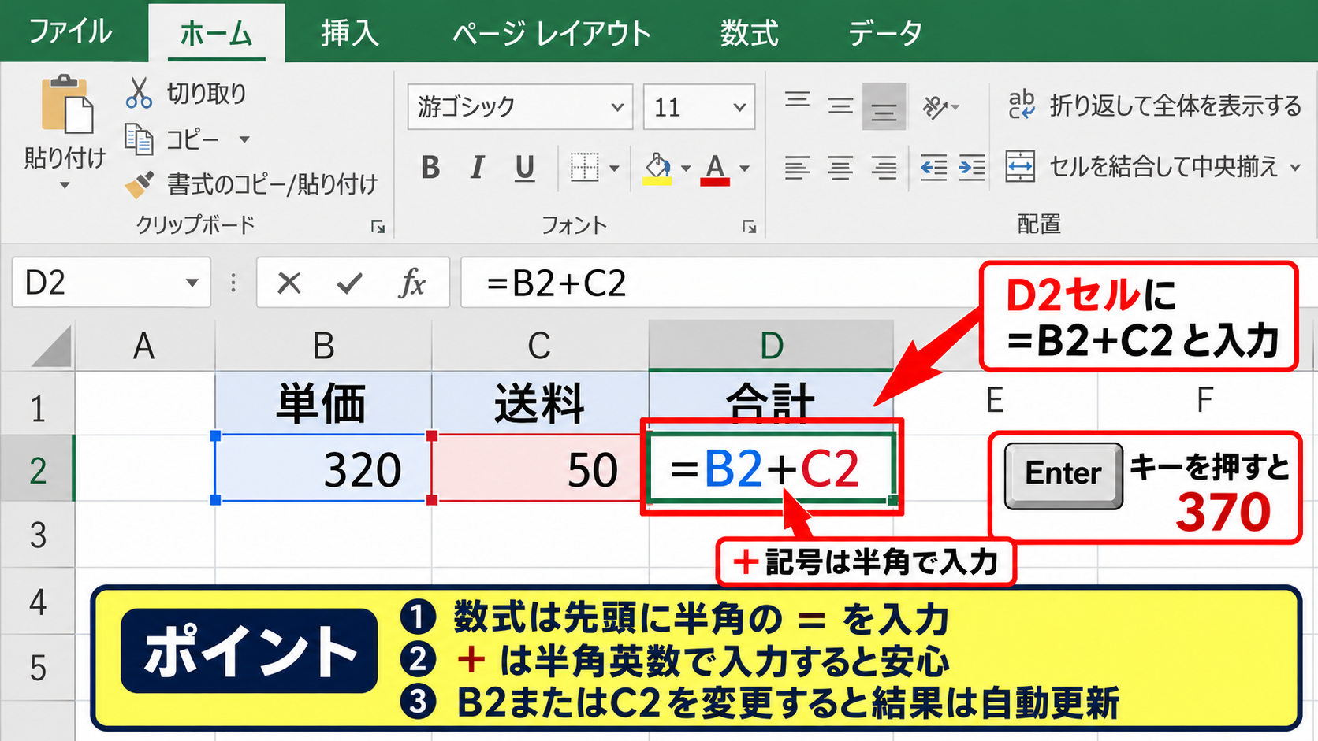Click the merge cells icon
The height and width of the screenshot is (741, 1318).
tap(1020, 166)
